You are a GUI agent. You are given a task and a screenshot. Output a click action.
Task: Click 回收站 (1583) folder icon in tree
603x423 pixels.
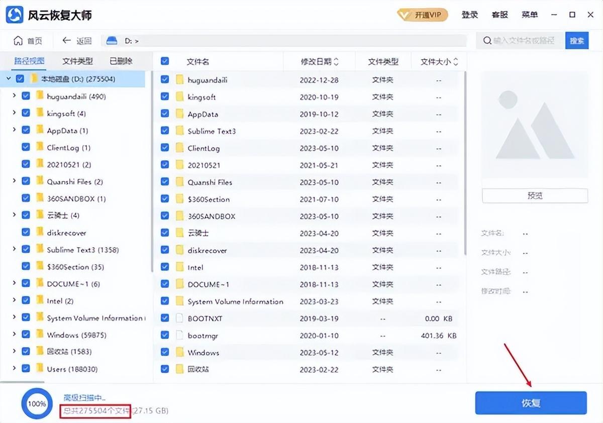[40, 351]
